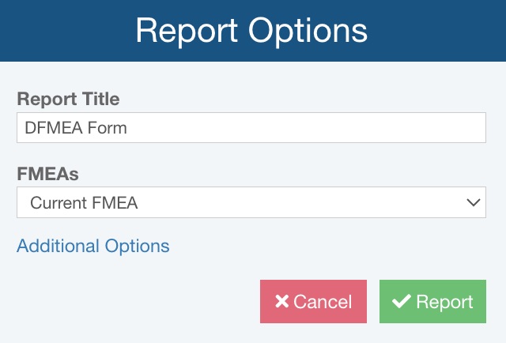The width and height of the screenshot is (506, 343).
Task: Open the FMEAs dropdown chevron arrow
Action: [x=474, y=203]
